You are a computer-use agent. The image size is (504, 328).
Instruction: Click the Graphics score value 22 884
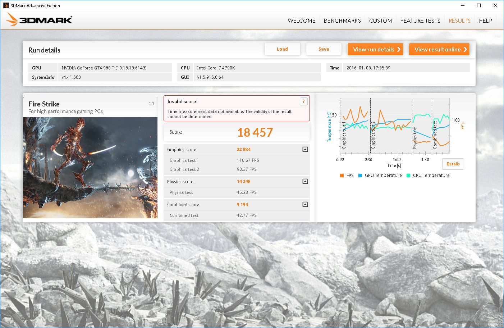click(243, 150)
